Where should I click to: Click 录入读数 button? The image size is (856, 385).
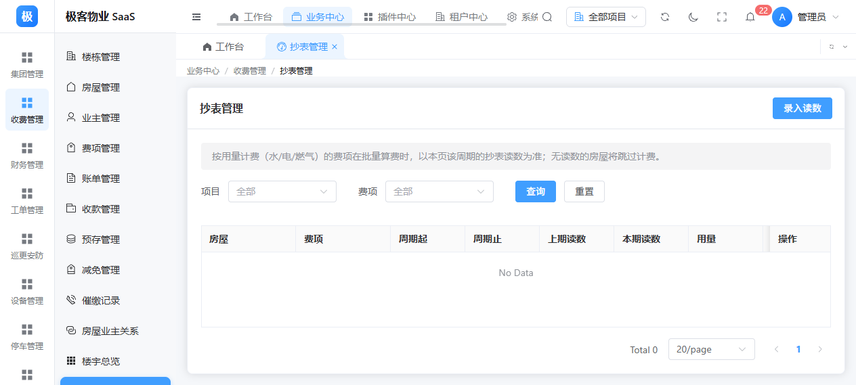click(802, 108)
